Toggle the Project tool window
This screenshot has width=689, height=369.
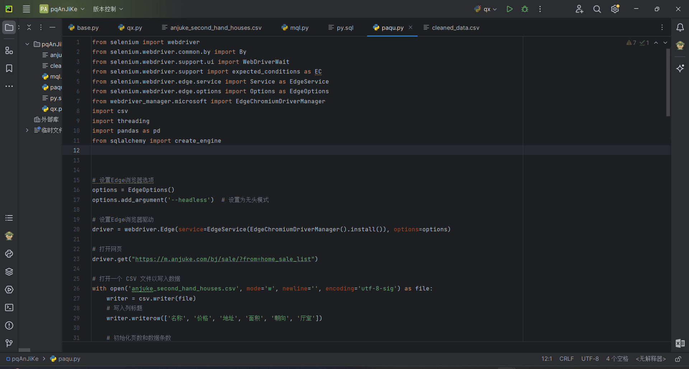9,27
